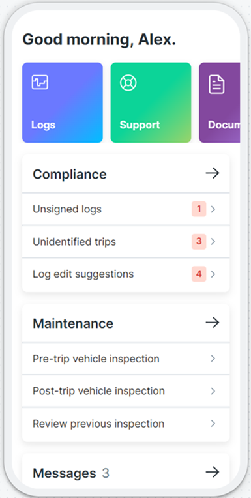Viewport: 251px width, 498px height.
Task: Tap the Maintenance heading
Action: (73, 324)
